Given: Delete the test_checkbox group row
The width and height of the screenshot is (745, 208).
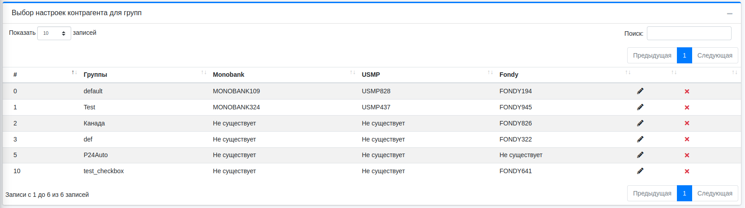Looking at the screenshot, I should (x=687, y=171).
